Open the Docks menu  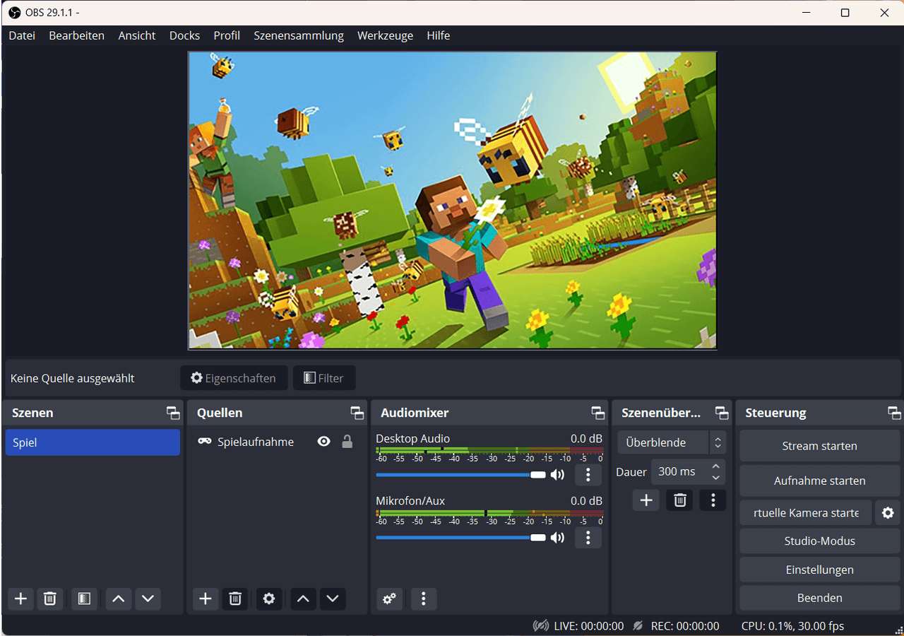click(x=184, y=35)
